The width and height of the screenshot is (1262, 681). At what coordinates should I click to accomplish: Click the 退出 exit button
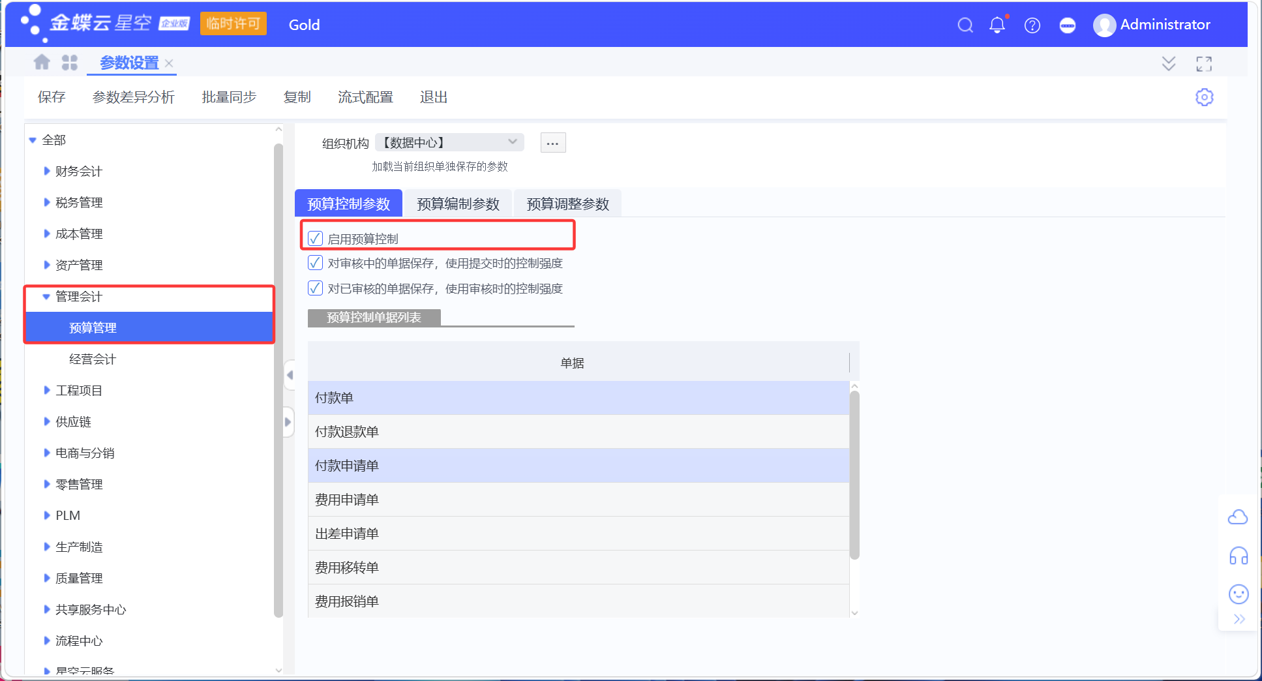coord(433,97)
